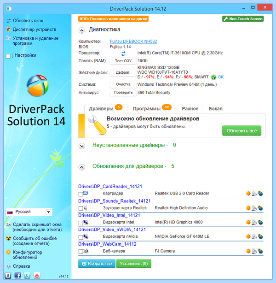Viewport: 276px width, 283px height.
Task: Click the Windows globe icon for NVIDIA GeForce GT 640M LE
Action: pyautogui.click(x=260, y=236)
